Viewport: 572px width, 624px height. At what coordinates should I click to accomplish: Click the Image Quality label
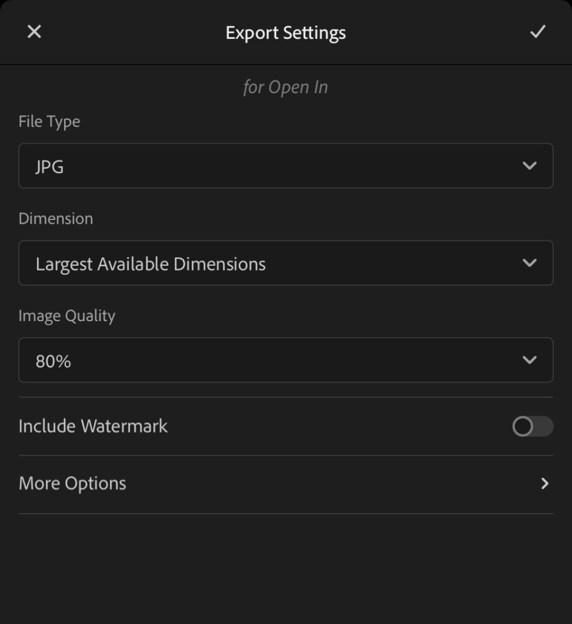coord(67,316)
